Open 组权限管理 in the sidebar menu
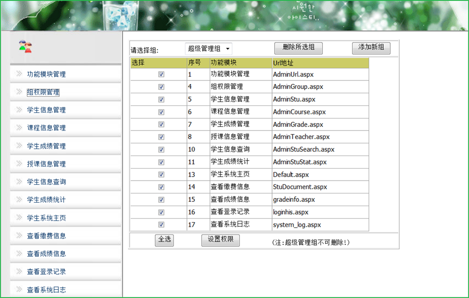The width and height of the screenshot is (469, 298). pyautogui.click(x=43, y=92)
